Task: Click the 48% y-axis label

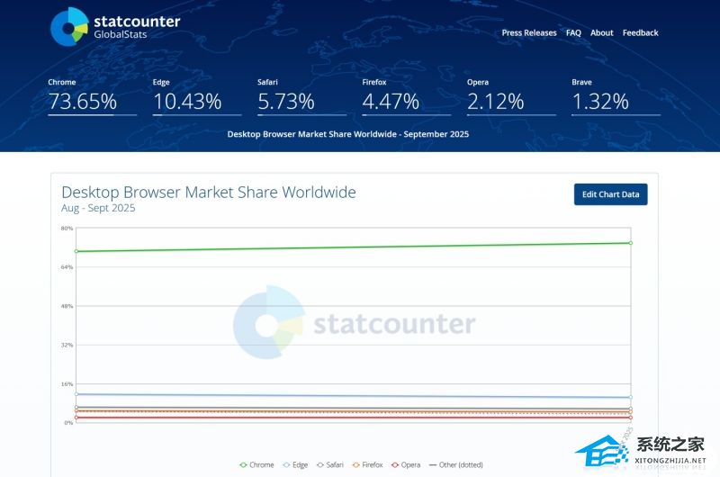Action: pyautogui.click(x=67, y=306)
